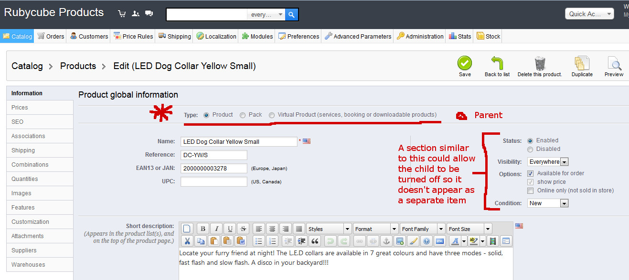Apply italic in the editor toolbar

point(216,229)
